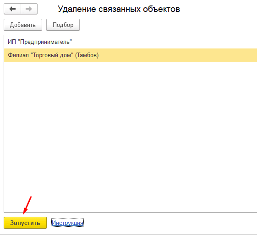
Task: Navigate to the next page via forward arrow
Action: click(x=29, y=9)
